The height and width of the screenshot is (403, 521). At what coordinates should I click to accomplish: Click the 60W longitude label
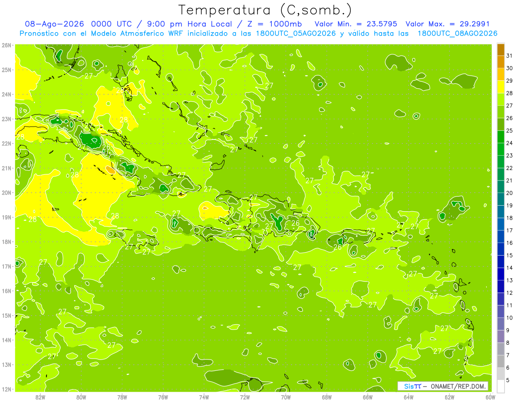click(490, 396)
